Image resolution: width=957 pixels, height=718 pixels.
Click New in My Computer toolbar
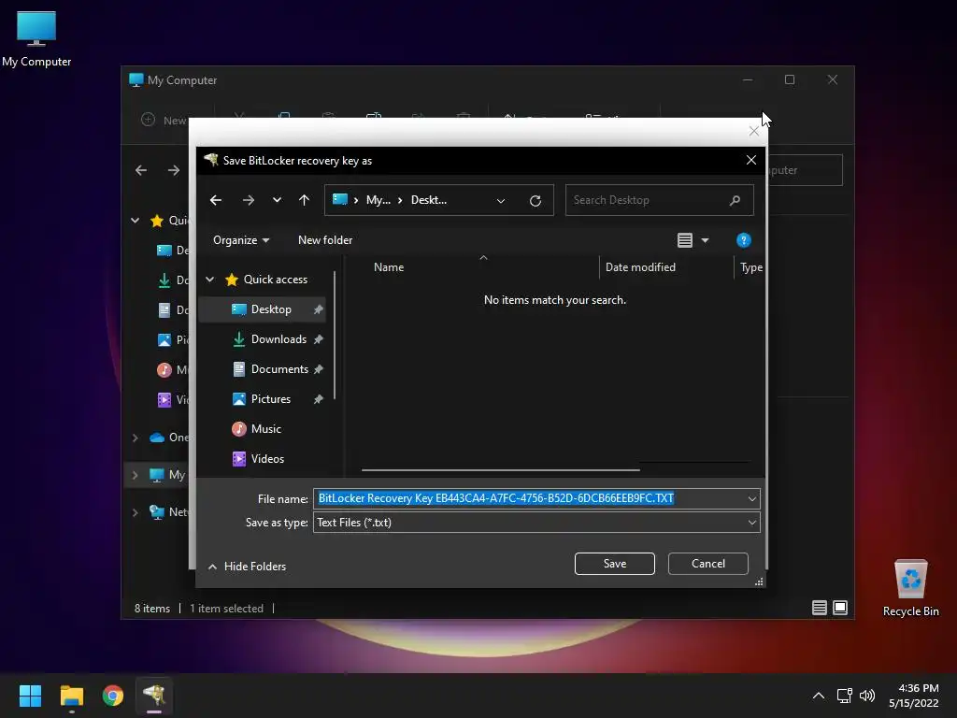click(164, 121)
